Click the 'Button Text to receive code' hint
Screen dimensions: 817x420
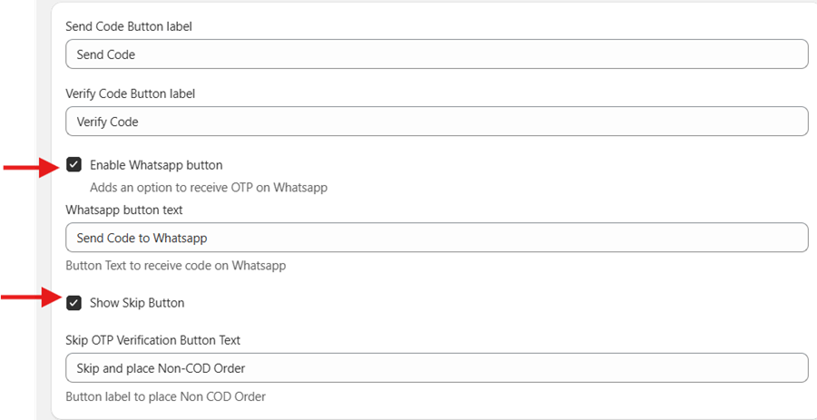click(176, 266)
